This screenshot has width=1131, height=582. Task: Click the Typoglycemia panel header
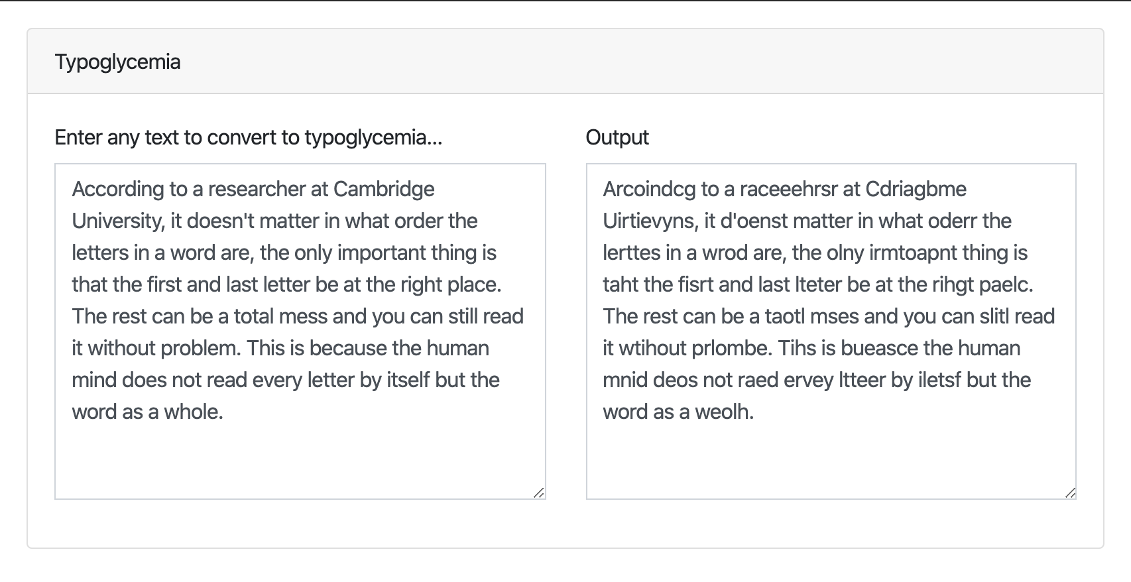point(117,62)
